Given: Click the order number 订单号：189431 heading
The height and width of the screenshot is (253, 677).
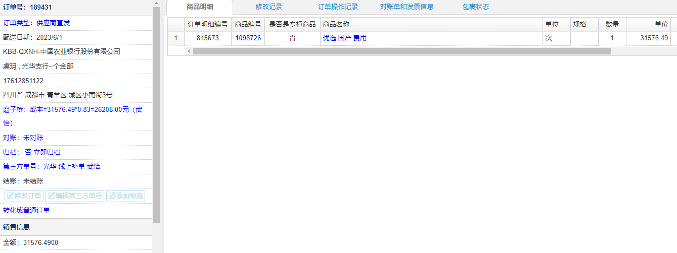Looking at the screenshot, I should (x=27, y=8).
